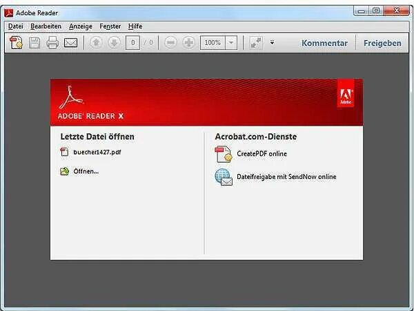Screen dimensions: 414x311
Task: Minimize the Adobe Reader window
Action: [362, 11]
